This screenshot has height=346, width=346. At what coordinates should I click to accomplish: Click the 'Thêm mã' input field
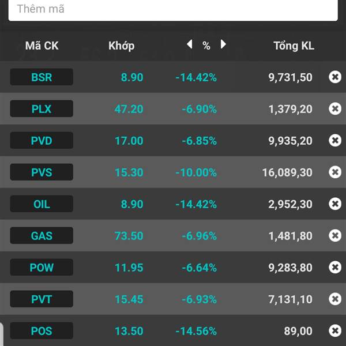pos(173,9)
